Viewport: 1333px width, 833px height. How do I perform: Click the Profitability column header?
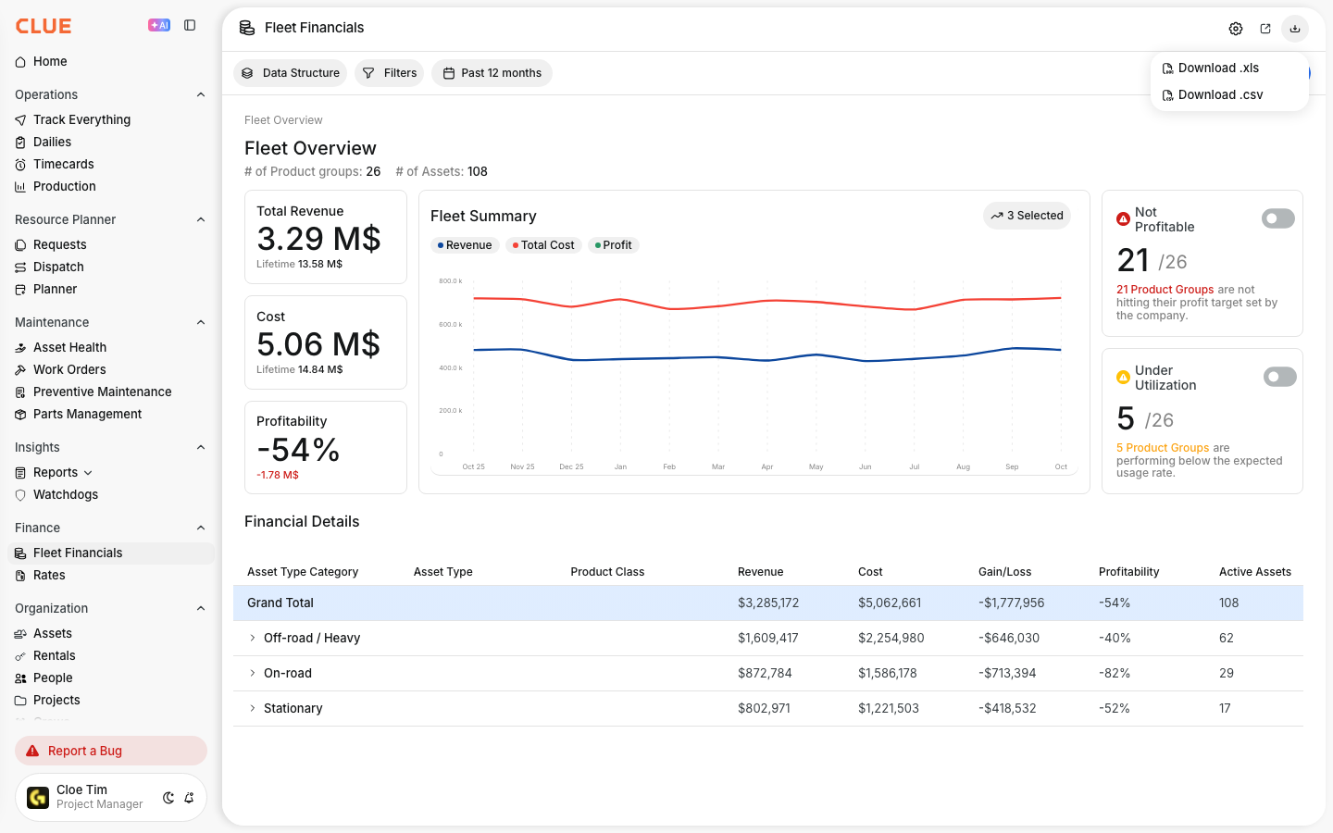[x=1128, y=572]
